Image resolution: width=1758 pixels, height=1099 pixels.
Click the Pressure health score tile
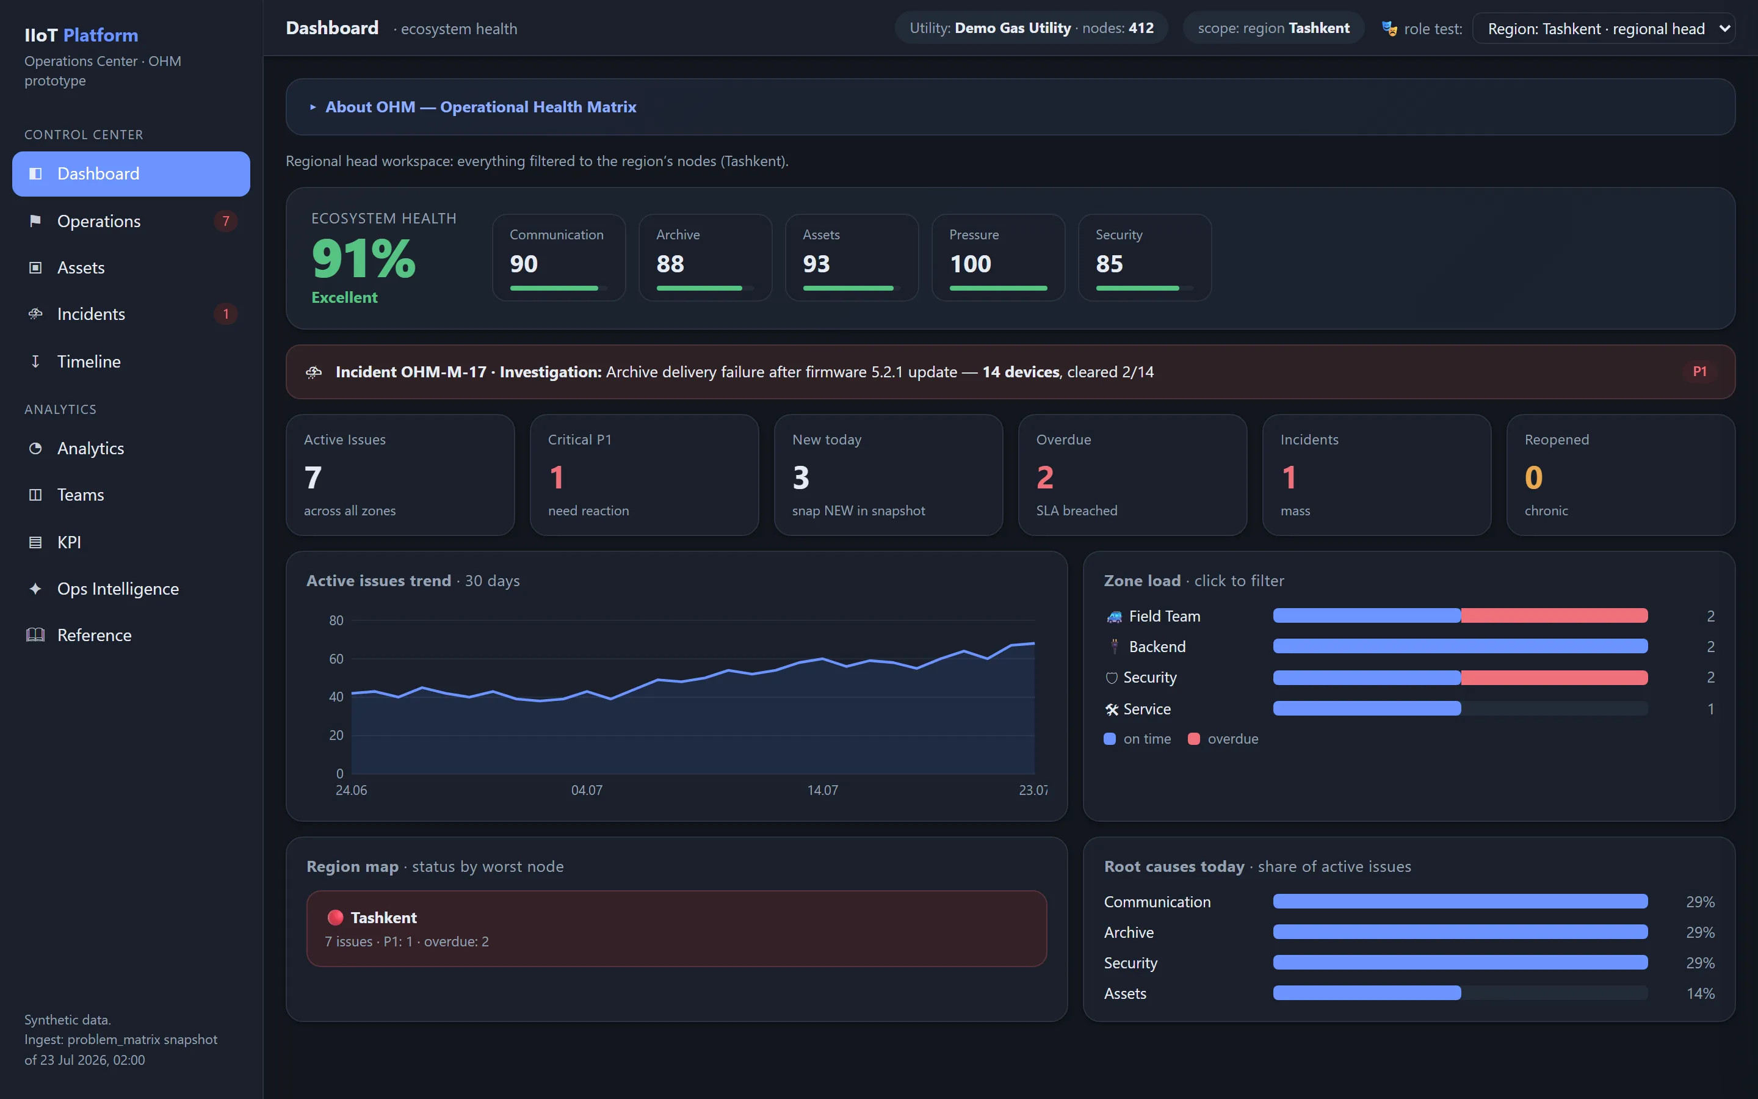tap(998, 257)
